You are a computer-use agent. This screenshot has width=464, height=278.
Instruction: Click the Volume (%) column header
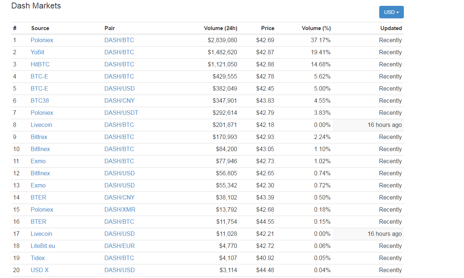click(x=316, y=28)
